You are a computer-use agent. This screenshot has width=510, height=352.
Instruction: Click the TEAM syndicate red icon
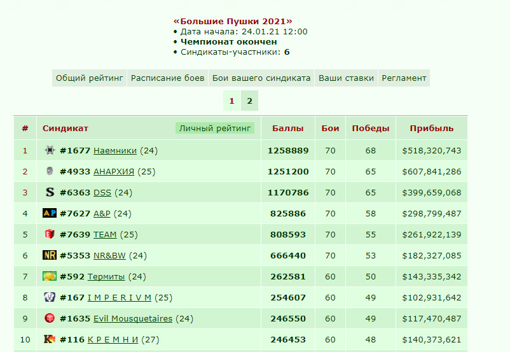click(x=50, y=234)
